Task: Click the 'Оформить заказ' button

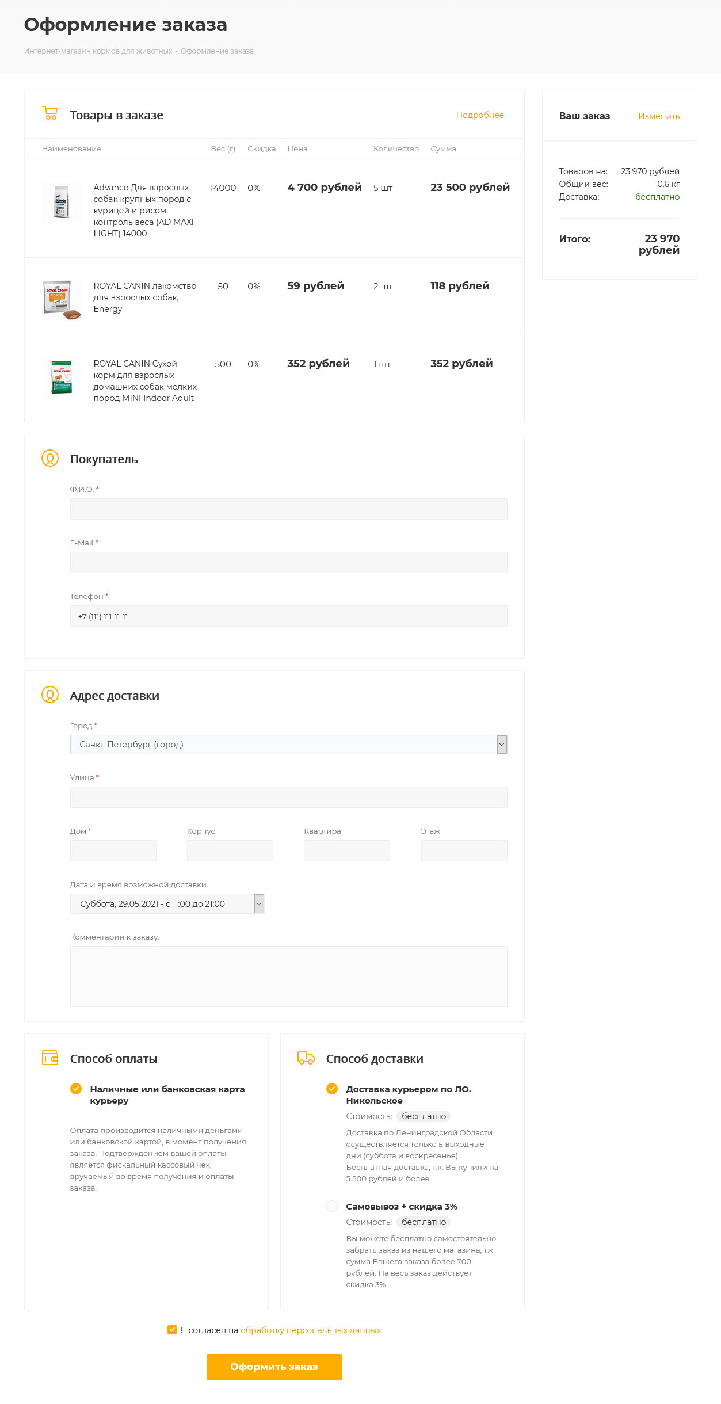Action: [274, 1367]
